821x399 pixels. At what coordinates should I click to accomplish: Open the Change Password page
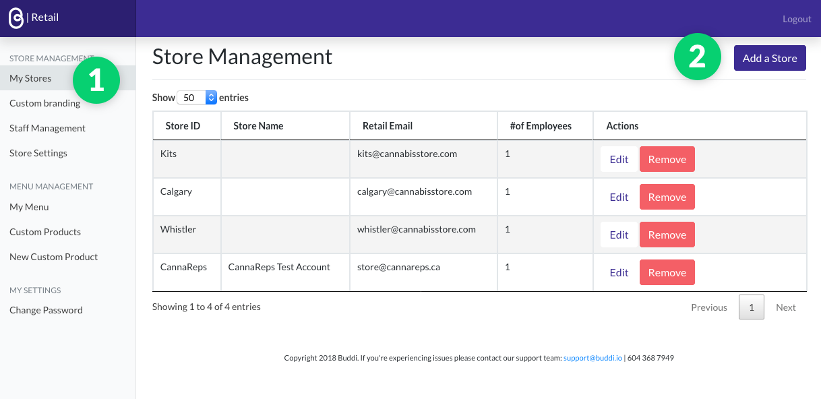click(x=46, y=310)
